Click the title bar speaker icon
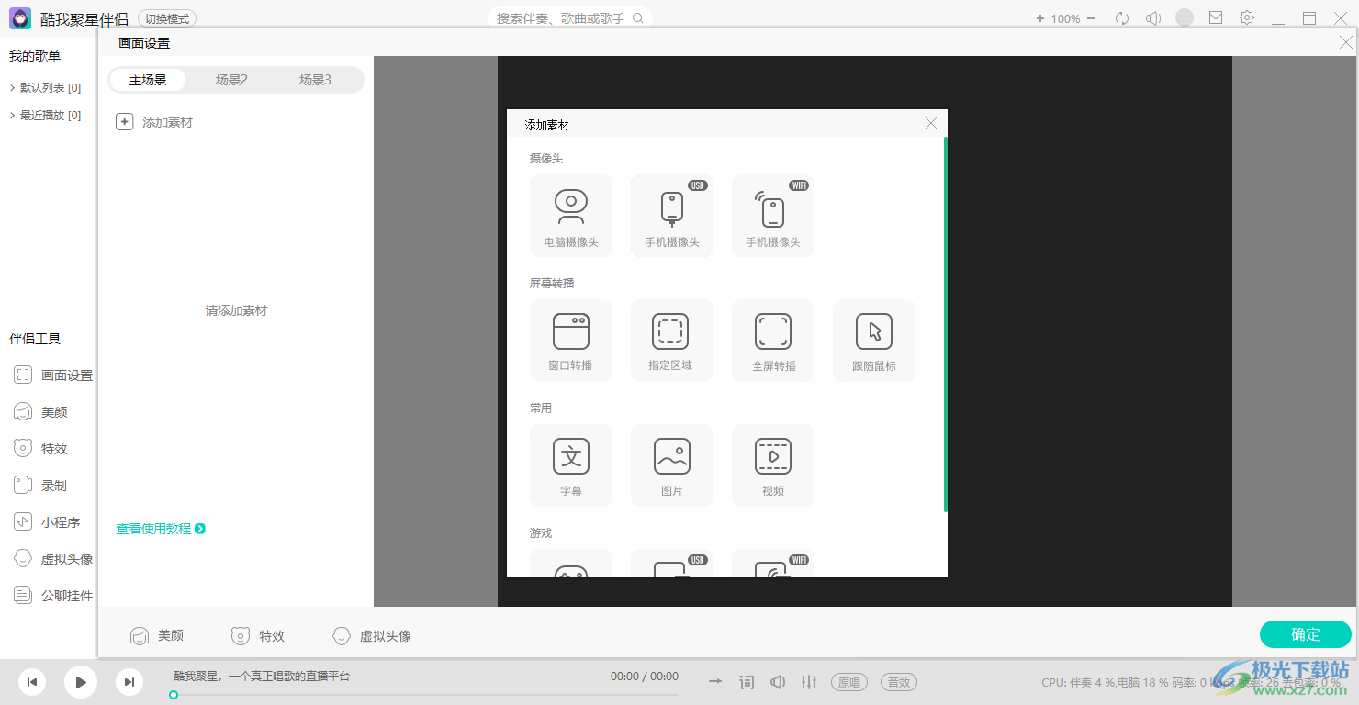Screen dimensions: 1359x705 (x=1153, y=18)
